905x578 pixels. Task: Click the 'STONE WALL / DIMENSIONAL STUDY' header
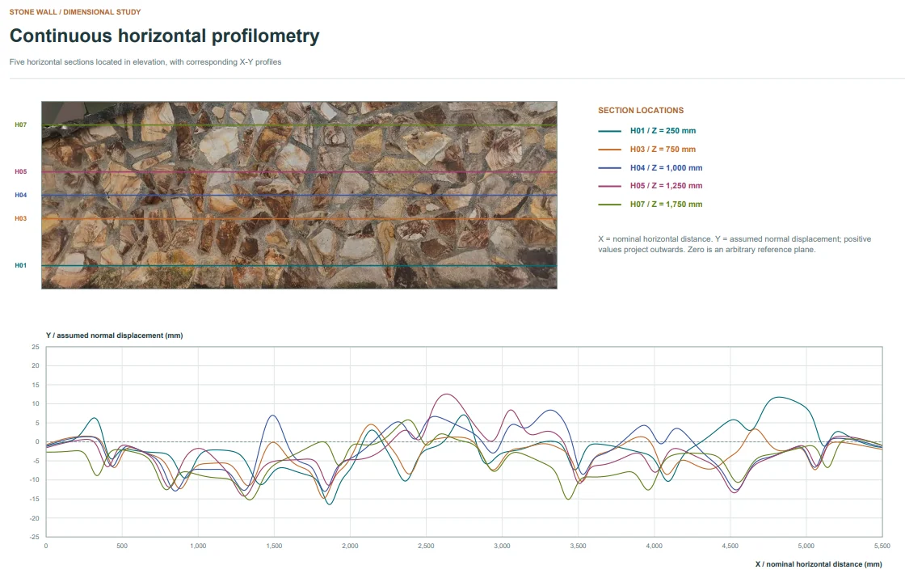click(75, 12)
